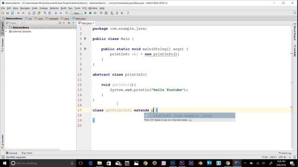Viewport: 298px width, 167px height.
Task: Toggle fold marker on line 5 method
Action: (x=91, y=49)
